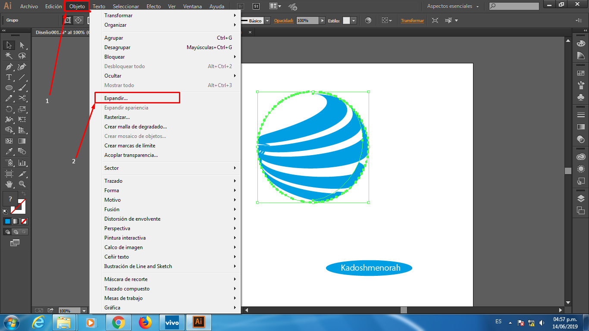Open the Creative Cloud Libraries panel
The image size is (589, 331).
[x=581, y=157]
